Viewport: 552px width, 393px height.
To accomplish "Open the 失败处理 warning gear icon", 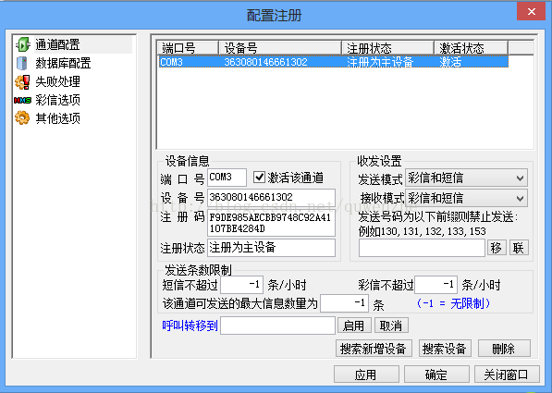I will (x=22, y=81).
